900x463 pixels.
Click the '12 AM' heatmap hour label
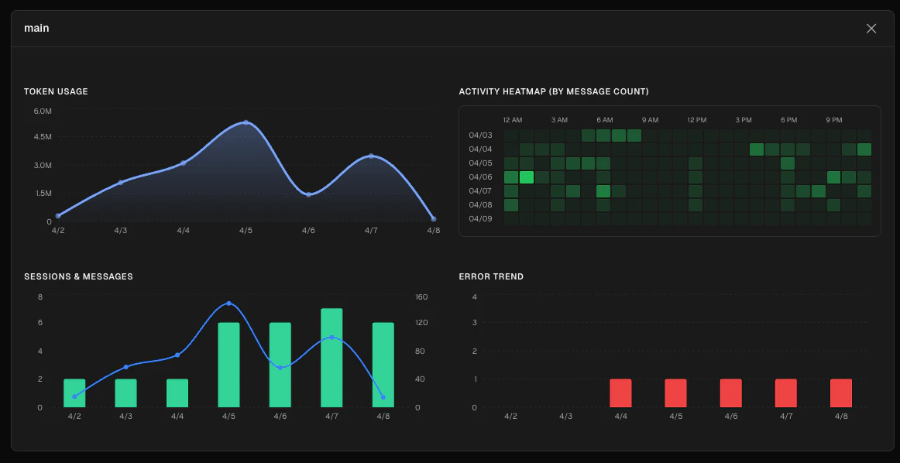pyautogui.click(x=513, y=120)
